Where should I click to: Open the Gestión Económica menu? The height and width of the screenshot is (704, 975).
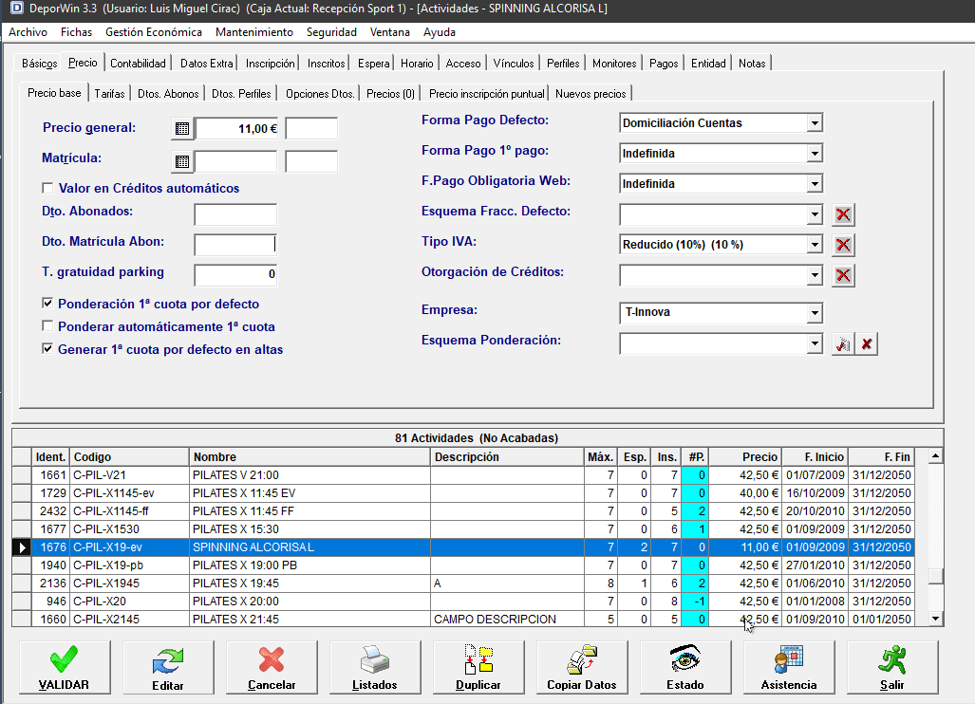point(154,32)
